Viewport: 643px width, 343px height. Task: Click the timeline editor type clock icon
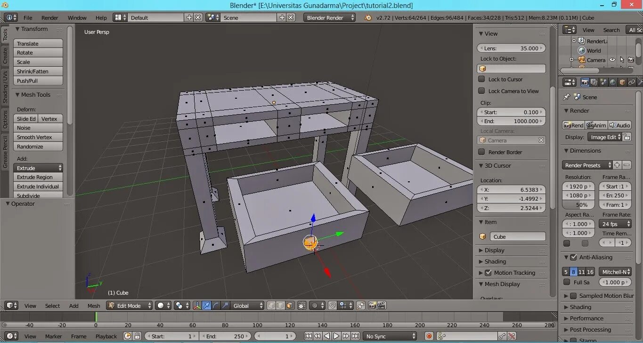click(11, 336)
